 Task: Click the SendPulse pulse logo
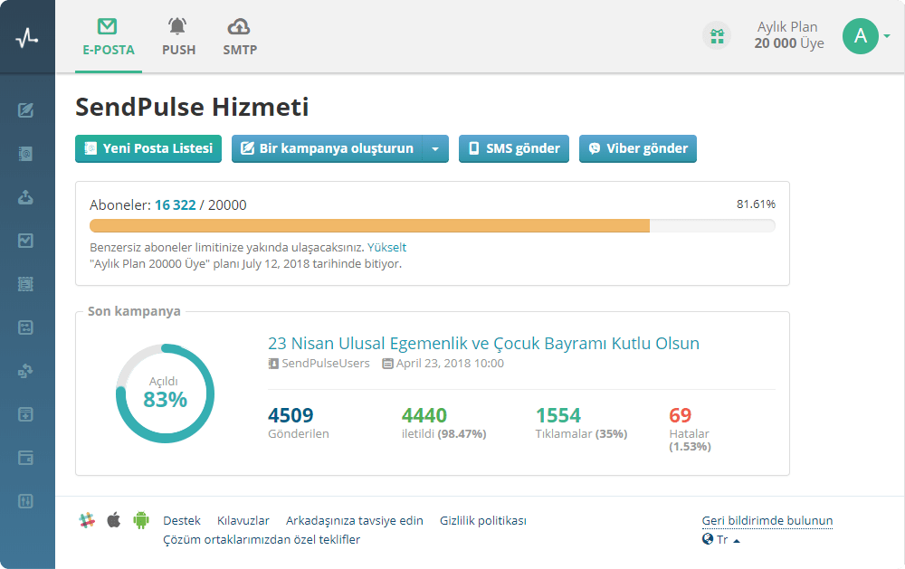click(x=27, y=37)
